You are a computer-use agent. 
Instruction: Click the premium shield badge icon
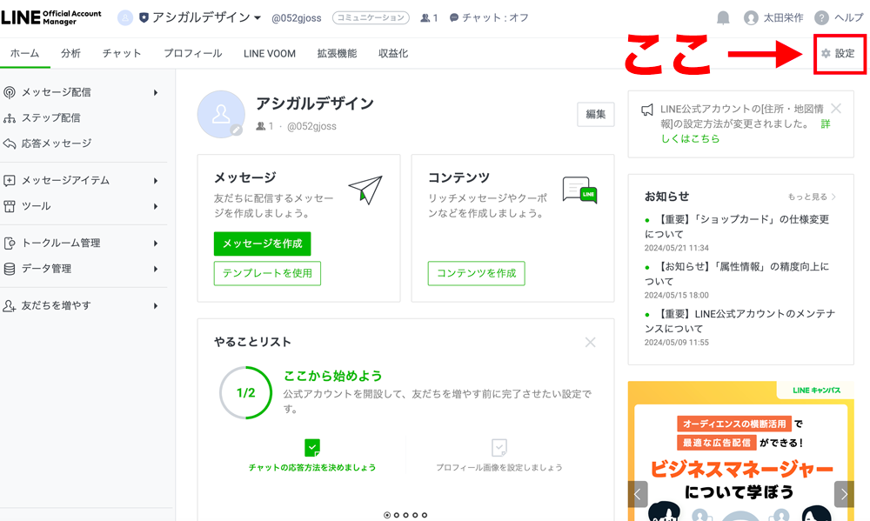[x=144, y=17]
